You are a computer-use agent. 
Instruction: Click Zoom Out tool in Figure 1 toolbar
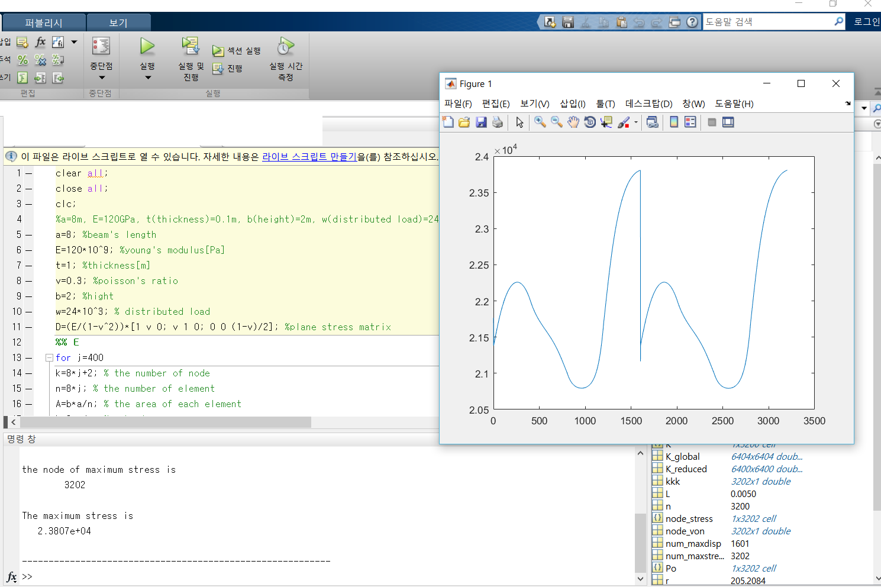[x=556, y=122]
